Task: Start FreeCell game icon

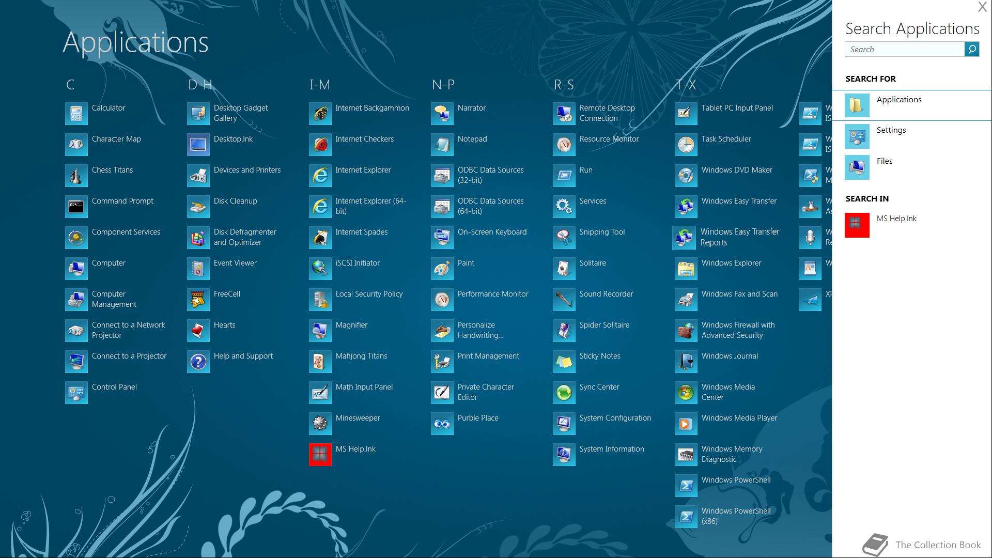Action: [x=198, y=300]
